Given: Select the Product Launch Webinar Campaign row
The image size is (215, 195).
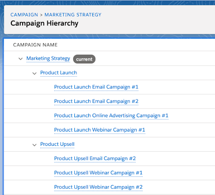Looking at the screenshot, I should pyautogui.click(x=110, y=130).
